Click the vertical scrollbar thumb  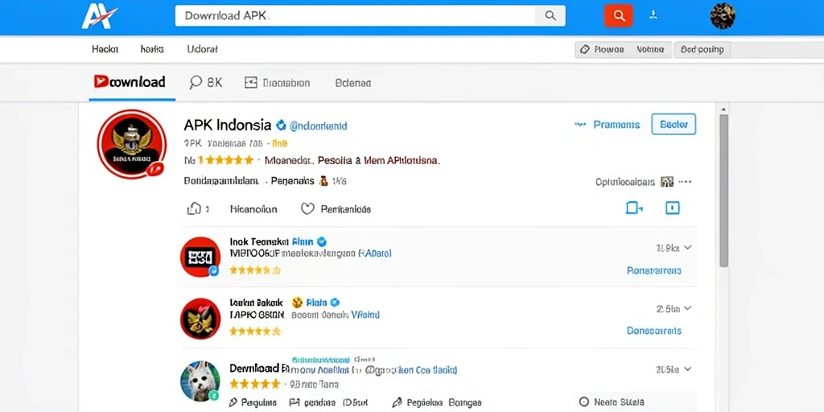pyautogui.click(x=723, y=190)
